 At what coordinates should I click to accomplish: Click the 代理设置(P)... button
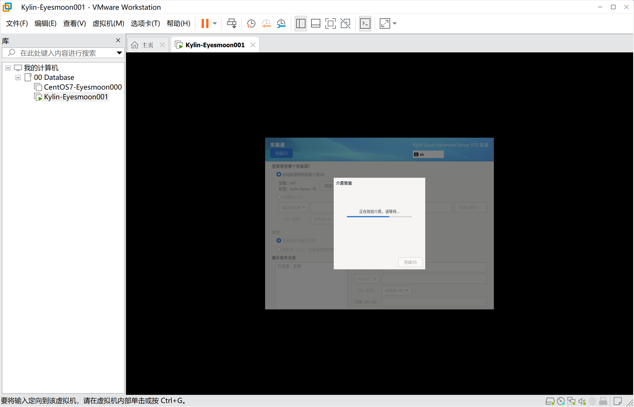point(470,208)
